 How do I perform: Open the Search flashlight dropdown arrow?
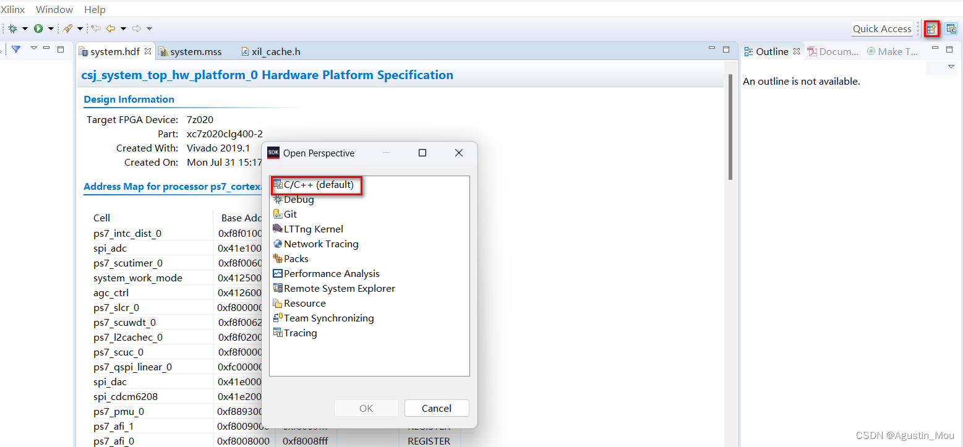click(80, 28)
